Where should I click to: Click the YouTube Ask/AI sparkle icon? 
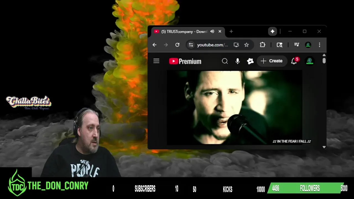click(250, 61)
